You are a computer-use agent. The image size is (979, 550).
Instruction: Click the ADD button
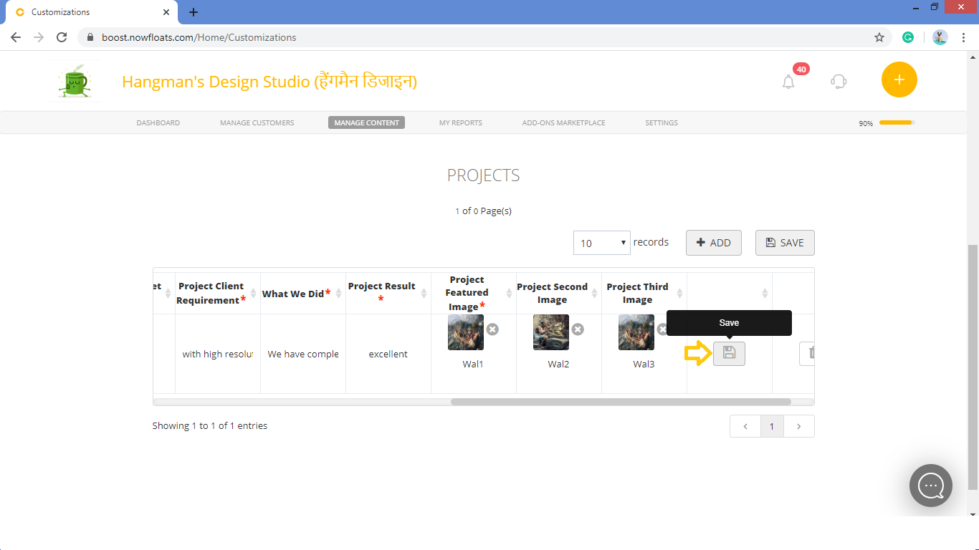pyautogui.click(x=714, y=243)
